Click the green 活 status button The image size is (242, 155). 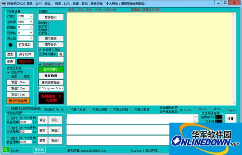pos(6,150)
